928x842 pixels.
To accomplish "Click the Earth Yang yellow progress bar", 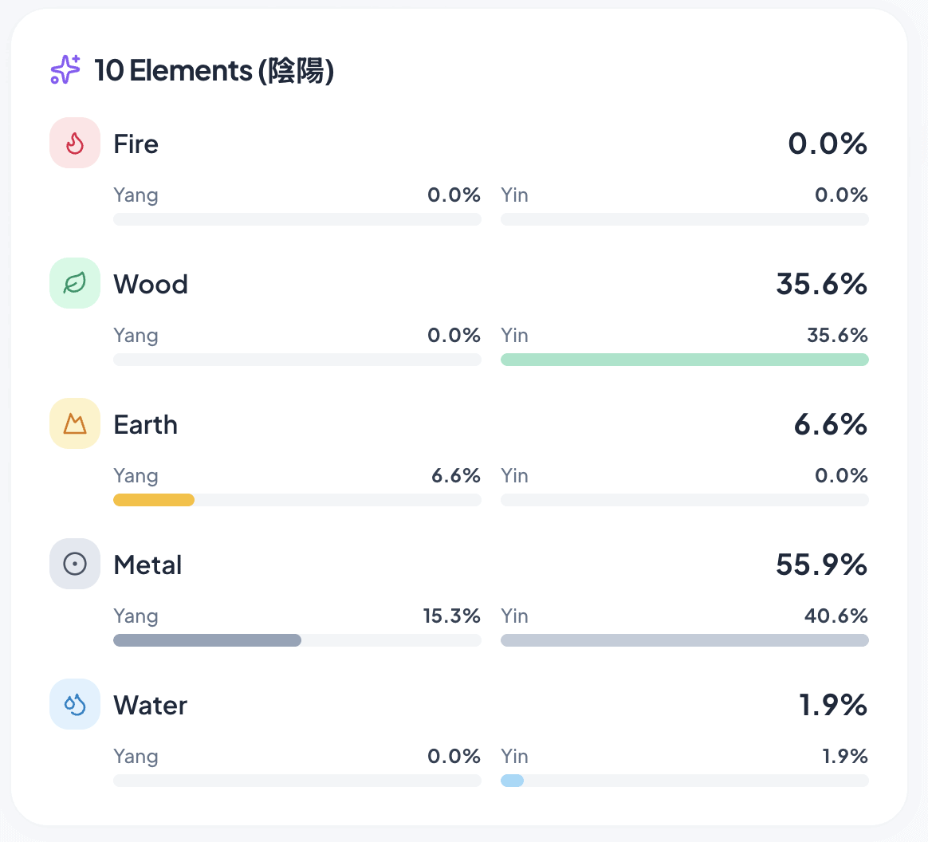I will [154, 500].
